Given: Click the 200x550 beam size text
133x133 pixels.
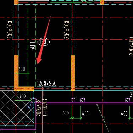Looking at the screenshot, I should click(48, 83).
